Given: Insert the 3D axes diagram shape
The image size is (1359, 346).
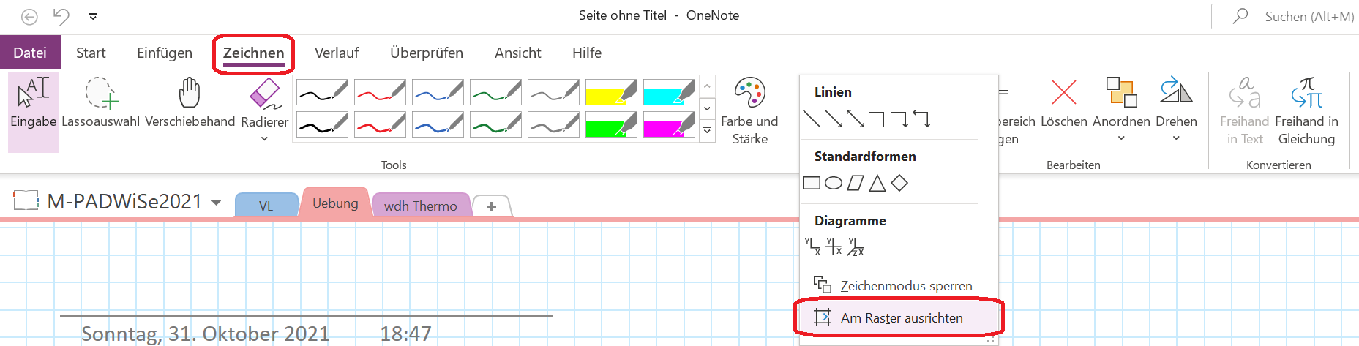Looking at the screenshot, I should click(856, 247).
